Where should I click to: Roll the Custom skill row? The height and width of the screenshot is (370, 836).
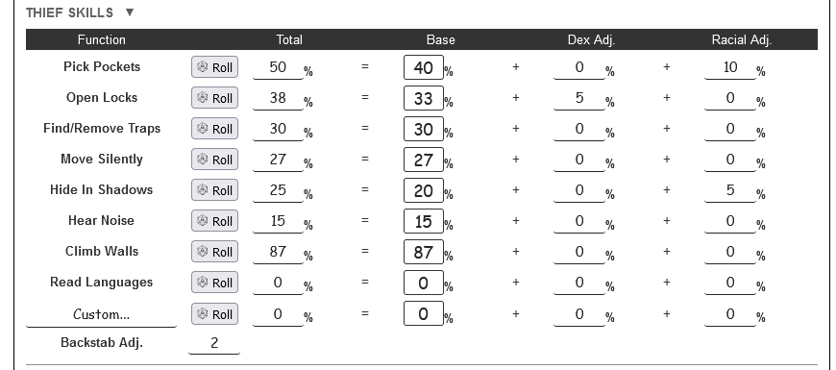click(215, 314)
